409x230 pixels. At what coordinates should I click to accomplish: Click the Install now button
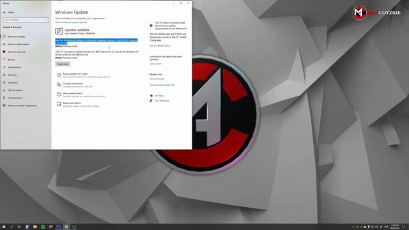pyautogui.click(x=63, y=64)
